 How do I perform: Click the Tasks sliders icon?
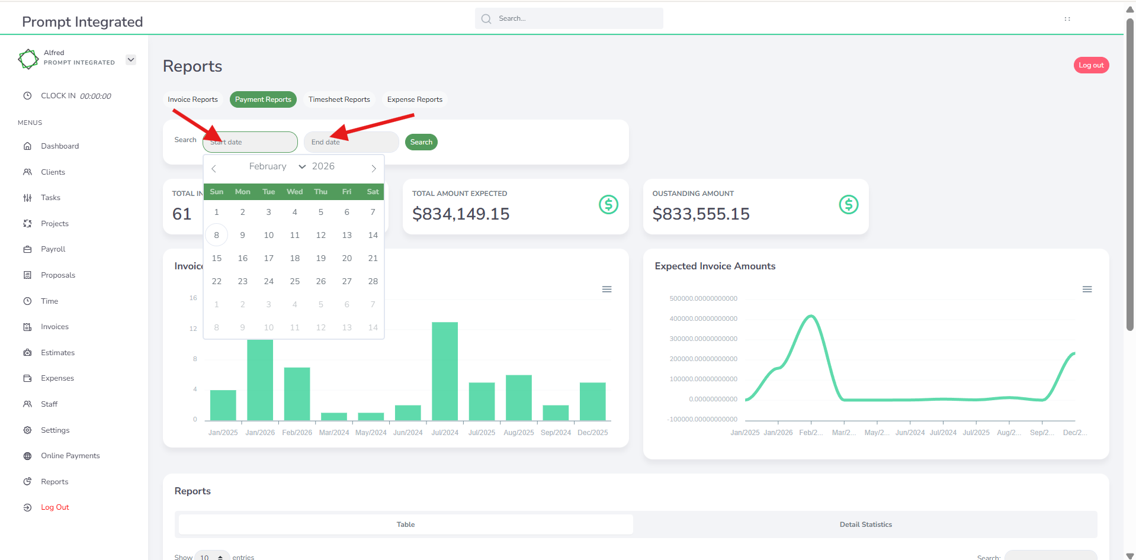click(x=27, y=198)
